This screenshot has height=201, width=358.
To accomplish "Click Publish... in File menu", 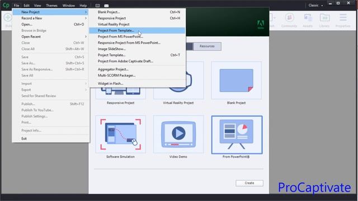I will (x=51, y=104).
